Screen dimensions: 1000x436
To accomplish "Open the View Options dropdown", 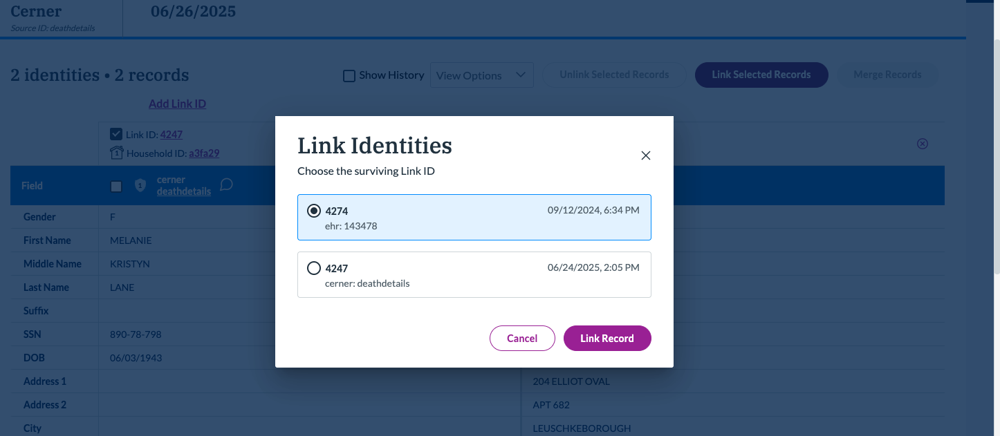I will point(481,75).
